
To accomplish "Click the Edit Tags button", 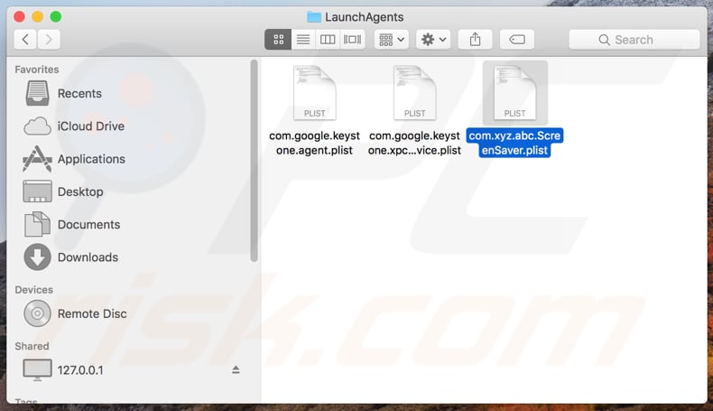I will [517, 40].
